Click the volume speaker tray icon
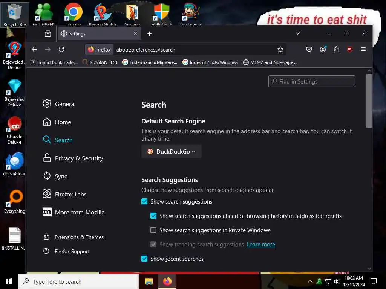 [337, 281]
